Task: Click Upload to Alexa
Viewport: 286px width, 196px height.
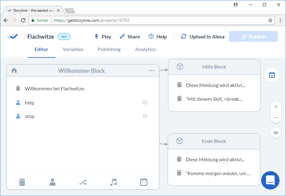Action: pos(203,37)
